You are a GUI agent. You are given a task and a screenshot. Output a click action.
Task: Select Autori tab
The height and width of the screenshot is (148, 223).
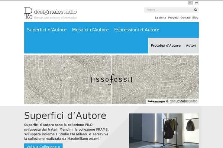coord(191,46)
